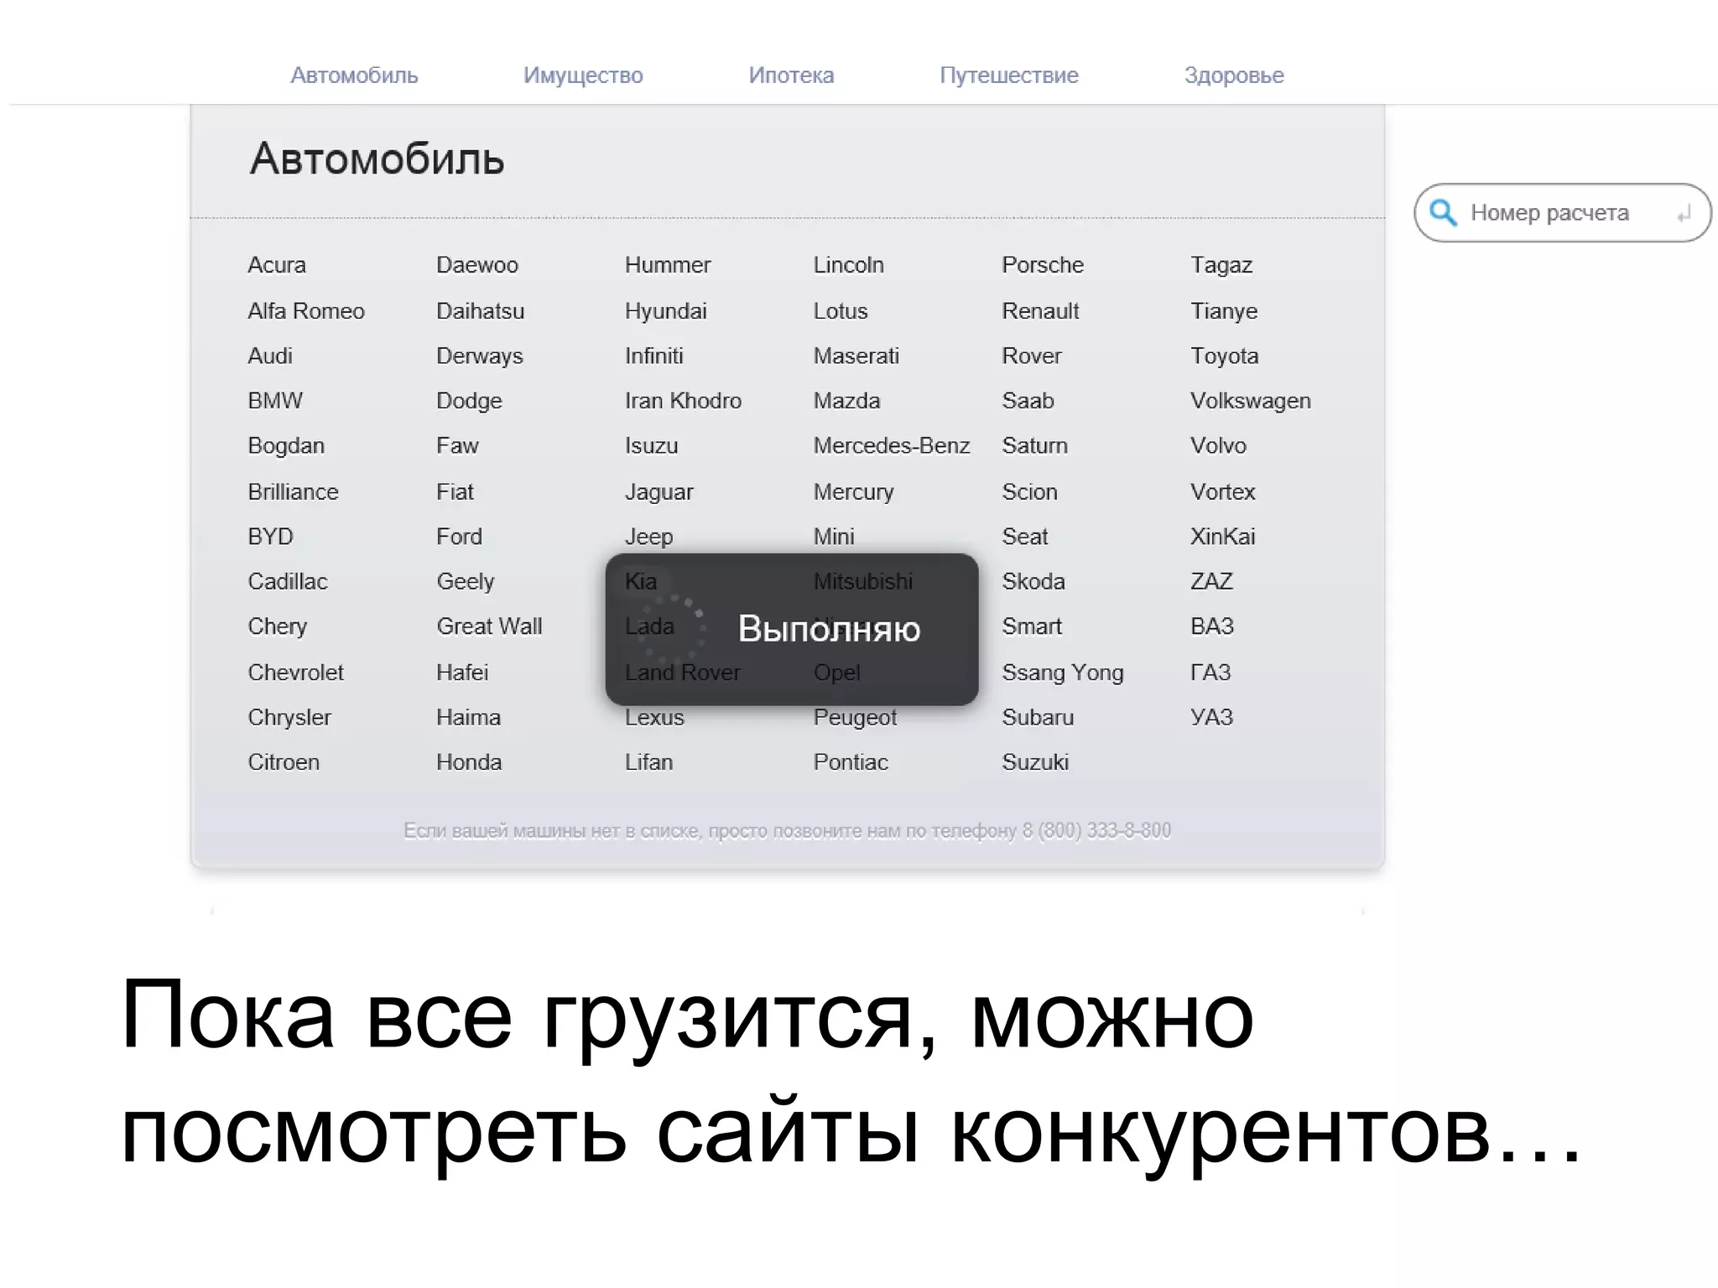The height and width of the screenshot is (1288, 1718).
Task: Click the Isuzu brand link
Action: (651, 446)
